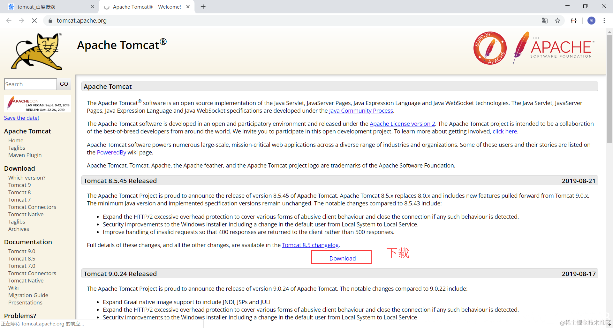Click the scrollbar up arrow
This screenshot has height=328, width=613.
coord(609,32)
